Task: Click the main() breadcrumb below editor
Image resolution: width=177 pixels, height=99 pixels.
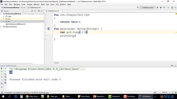Action: [x=56, y=63]
